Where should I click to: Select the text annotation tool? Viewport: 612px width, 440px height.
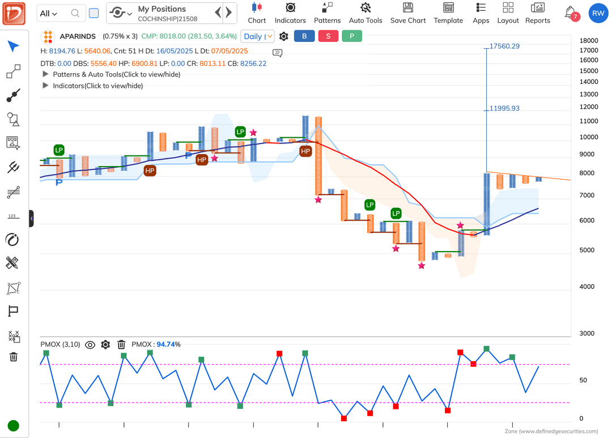(13, 143)
